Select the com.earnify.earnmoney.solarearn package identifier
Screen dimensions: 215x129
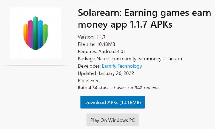(x=147, y=59)
